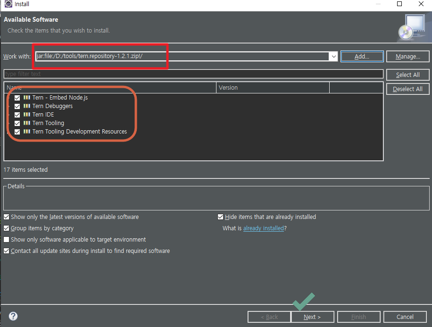Sort list by the Name column header

point(110,88)
